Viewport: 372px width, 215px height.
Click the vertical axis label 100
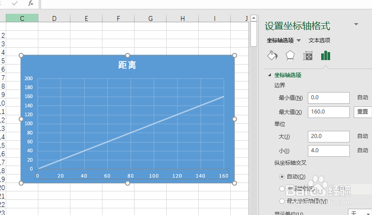29,123
